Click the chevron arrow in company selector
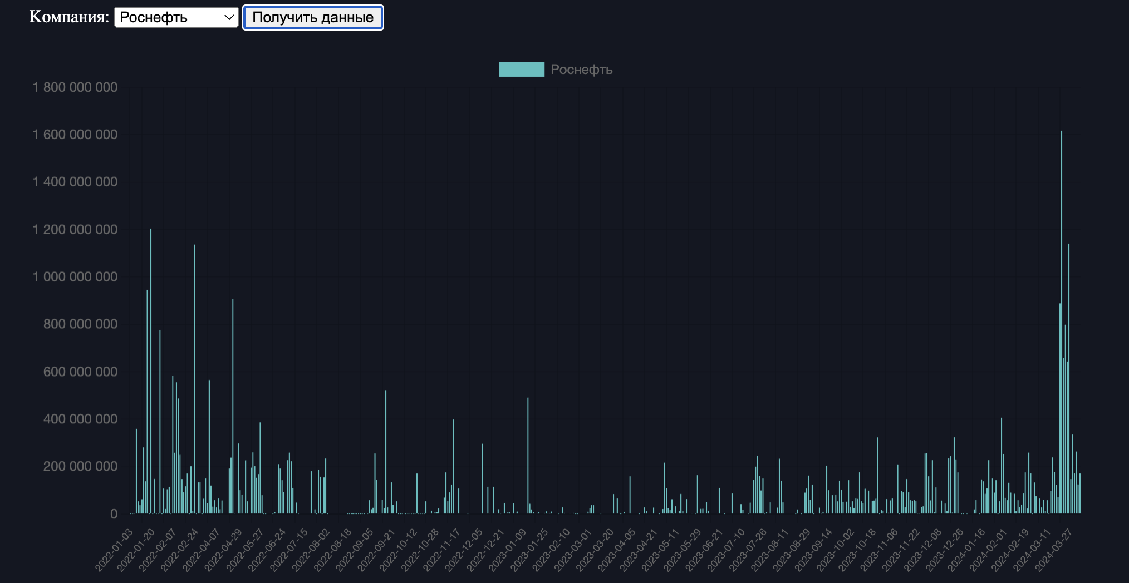The height and width of the screenshot is (583, 1129). 229,17
